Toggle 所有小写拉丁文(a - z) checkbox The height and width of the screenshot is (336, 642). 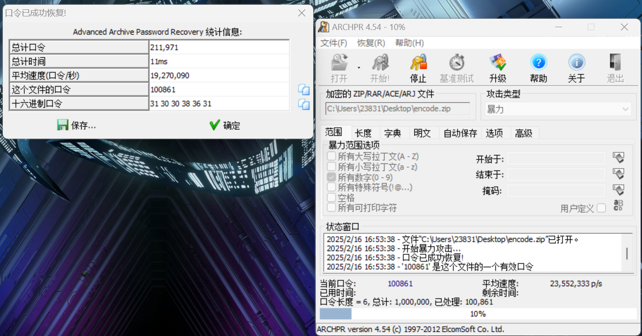[332, 167]
